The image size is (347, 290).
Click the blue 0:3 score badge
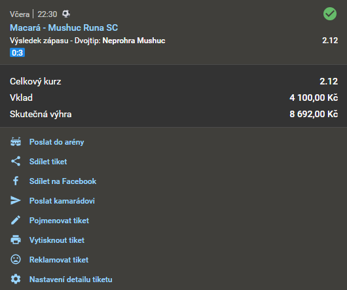click(x=17, y=52)
